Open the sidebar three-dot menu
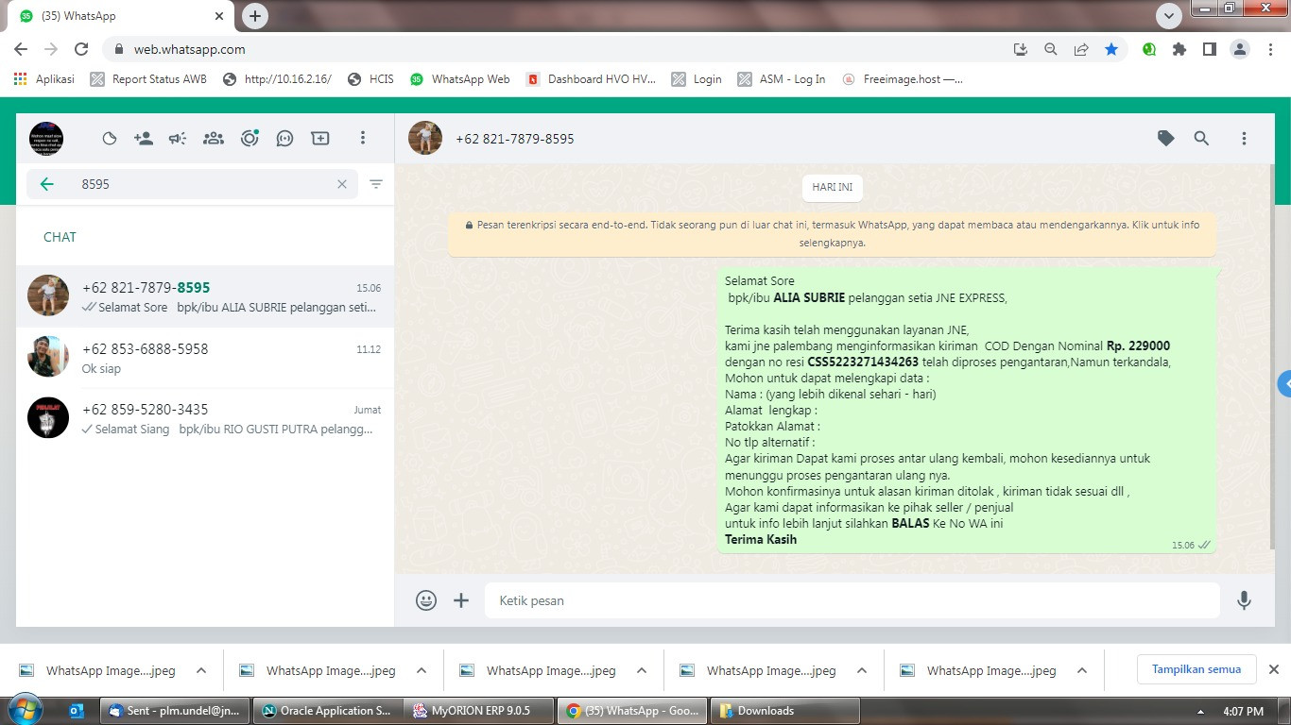 pyautogui.click(x=362, y=139)
